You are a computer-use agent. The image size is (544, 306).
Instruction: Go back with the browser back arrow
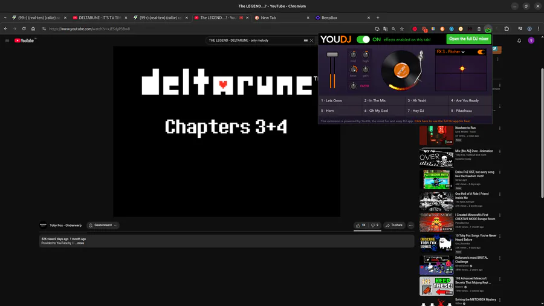[5, 29]
